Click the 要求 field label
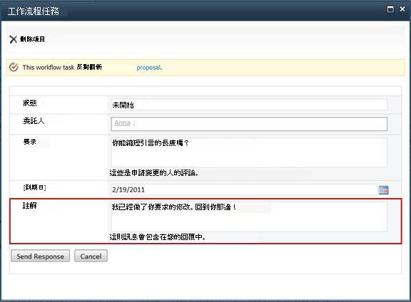 click(x=30, y=142)
